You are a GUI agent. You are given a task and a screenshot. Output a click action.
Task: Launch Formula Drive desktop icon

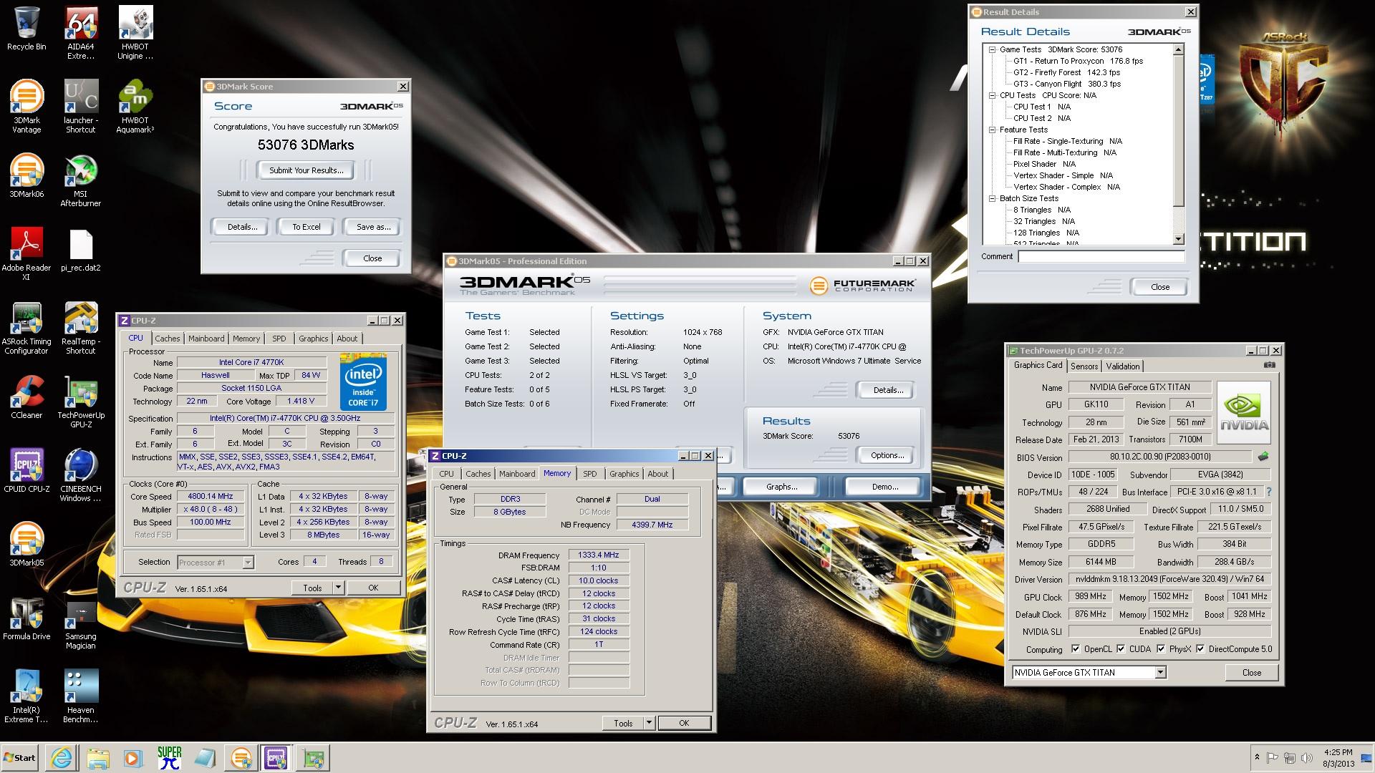26,618
